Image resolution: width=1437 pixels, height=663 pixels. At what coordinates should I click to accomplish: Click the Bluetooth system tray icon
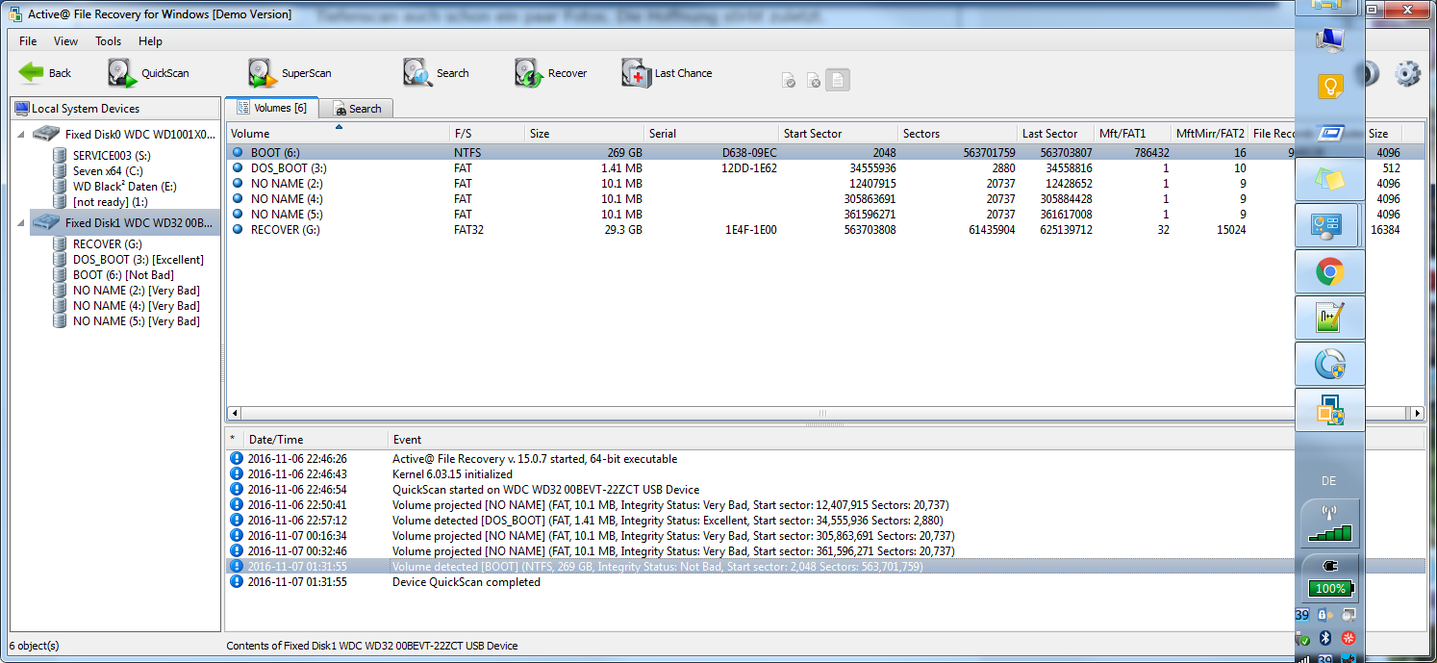tap(1324, 638)
